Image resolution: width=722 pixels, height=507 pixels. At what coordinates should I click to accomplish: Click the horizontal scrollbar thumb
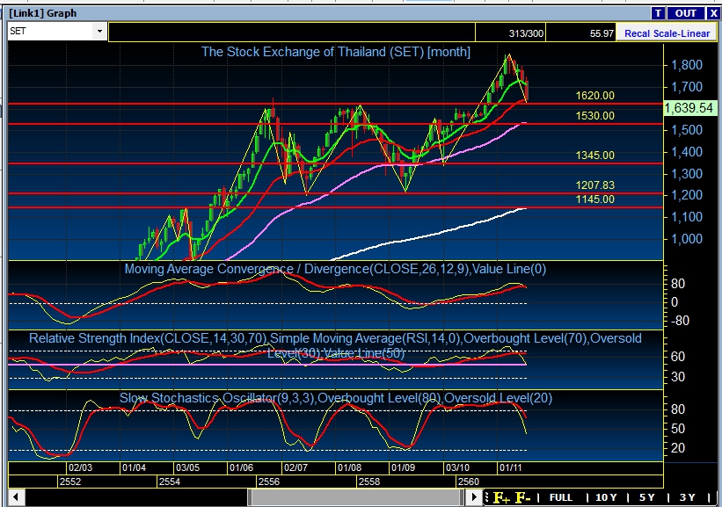355,497
